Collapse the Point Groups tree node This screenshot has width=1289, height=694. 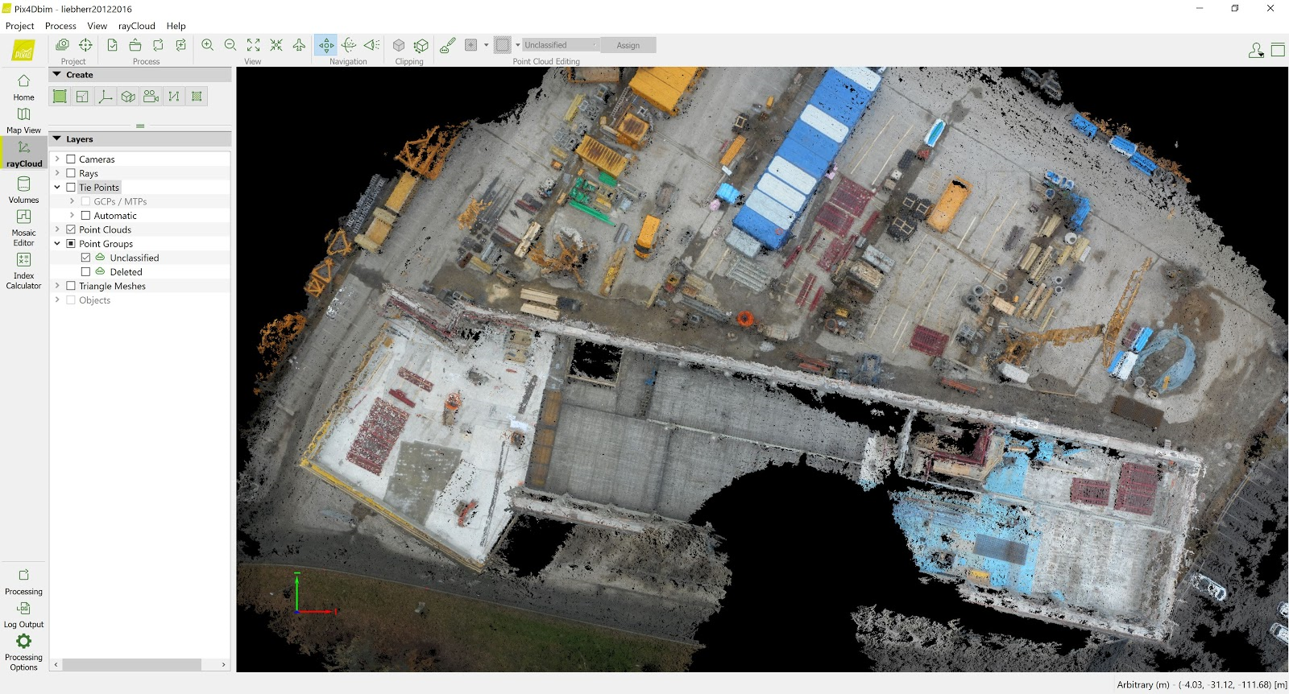tap(57, 243)
